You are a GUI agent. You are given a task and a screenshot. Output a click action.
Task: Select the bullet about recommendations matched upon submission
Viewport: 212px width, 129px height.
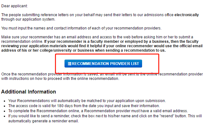point(87,101)
